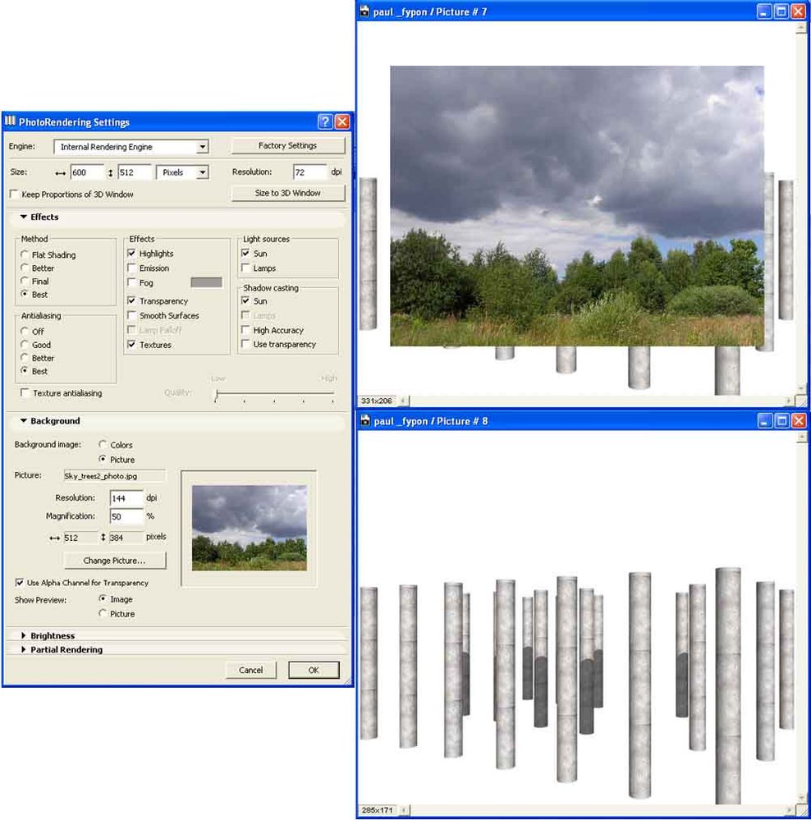
Task: Select Final rendering method
Action: 25,281
